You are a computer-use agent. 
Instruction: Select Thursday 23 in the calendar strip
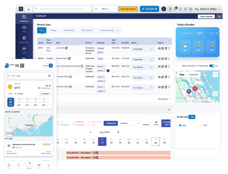[155, 141]
